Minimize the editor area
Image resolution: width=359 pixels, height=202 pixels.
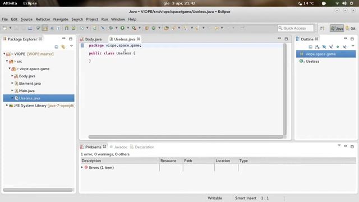(x=279, y=39)
